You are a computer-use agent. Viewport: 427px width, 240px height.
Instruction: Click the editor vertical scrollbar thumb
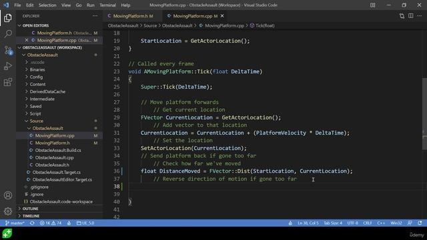point(424,114)
